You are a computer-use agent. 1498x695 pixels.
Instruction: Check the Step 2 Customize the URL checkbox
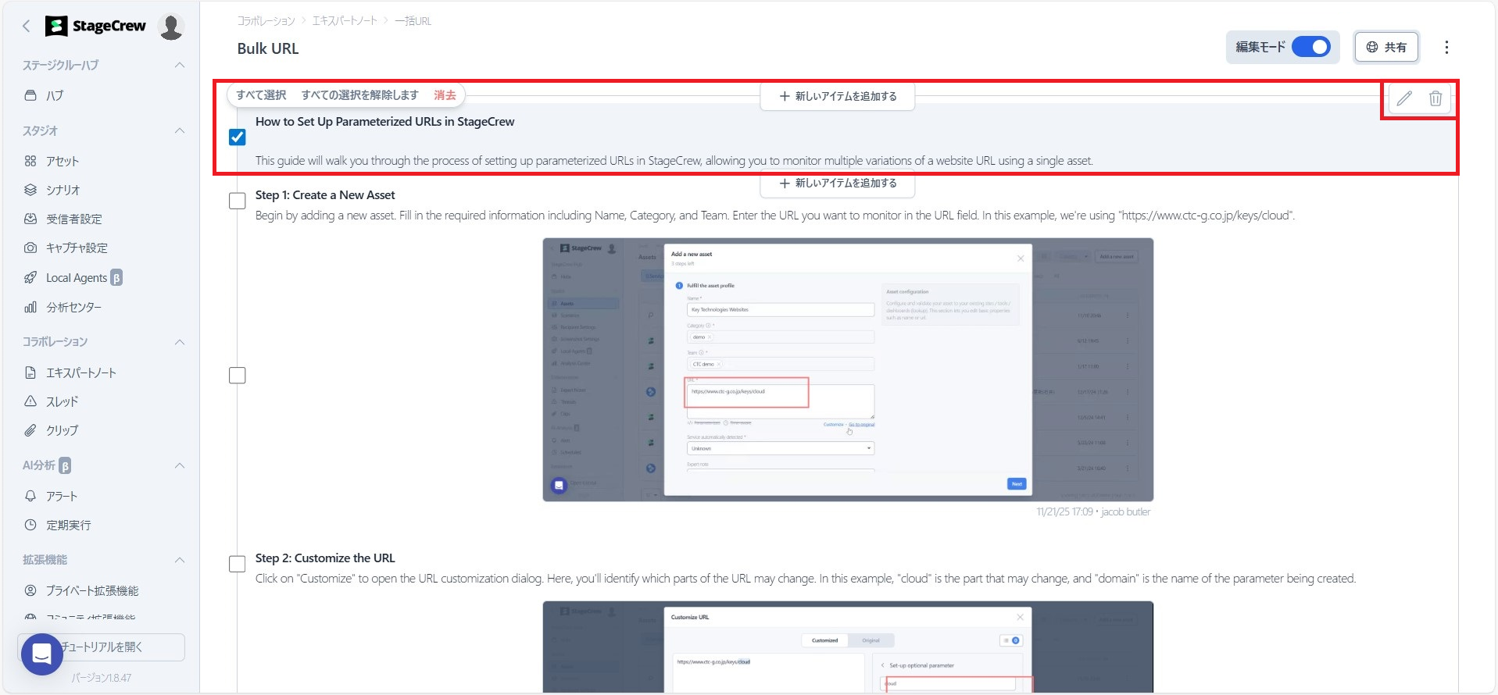pos(238,564)
